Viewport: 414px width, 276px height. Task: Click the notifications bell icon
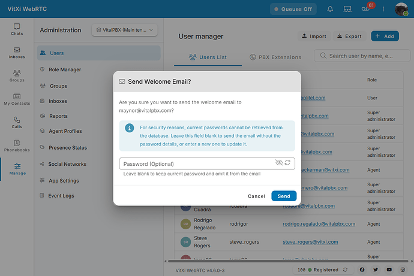pos(330,9)
